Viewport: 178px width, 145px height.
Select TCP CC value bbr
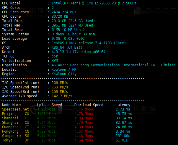(x=55, y=56)
